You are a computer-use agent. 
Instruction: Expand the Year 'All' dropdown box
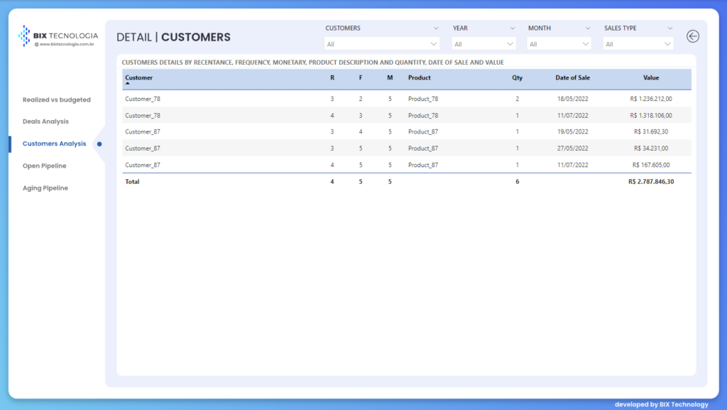click(x=483, y=44)
